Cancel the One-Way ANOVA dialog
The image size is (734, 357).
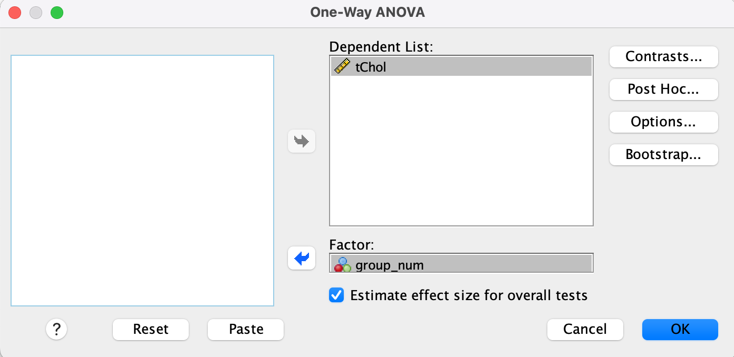click(585, 330)
